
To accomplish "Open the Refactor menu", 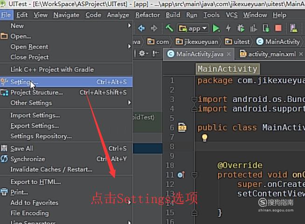I will tap(148, 15).
